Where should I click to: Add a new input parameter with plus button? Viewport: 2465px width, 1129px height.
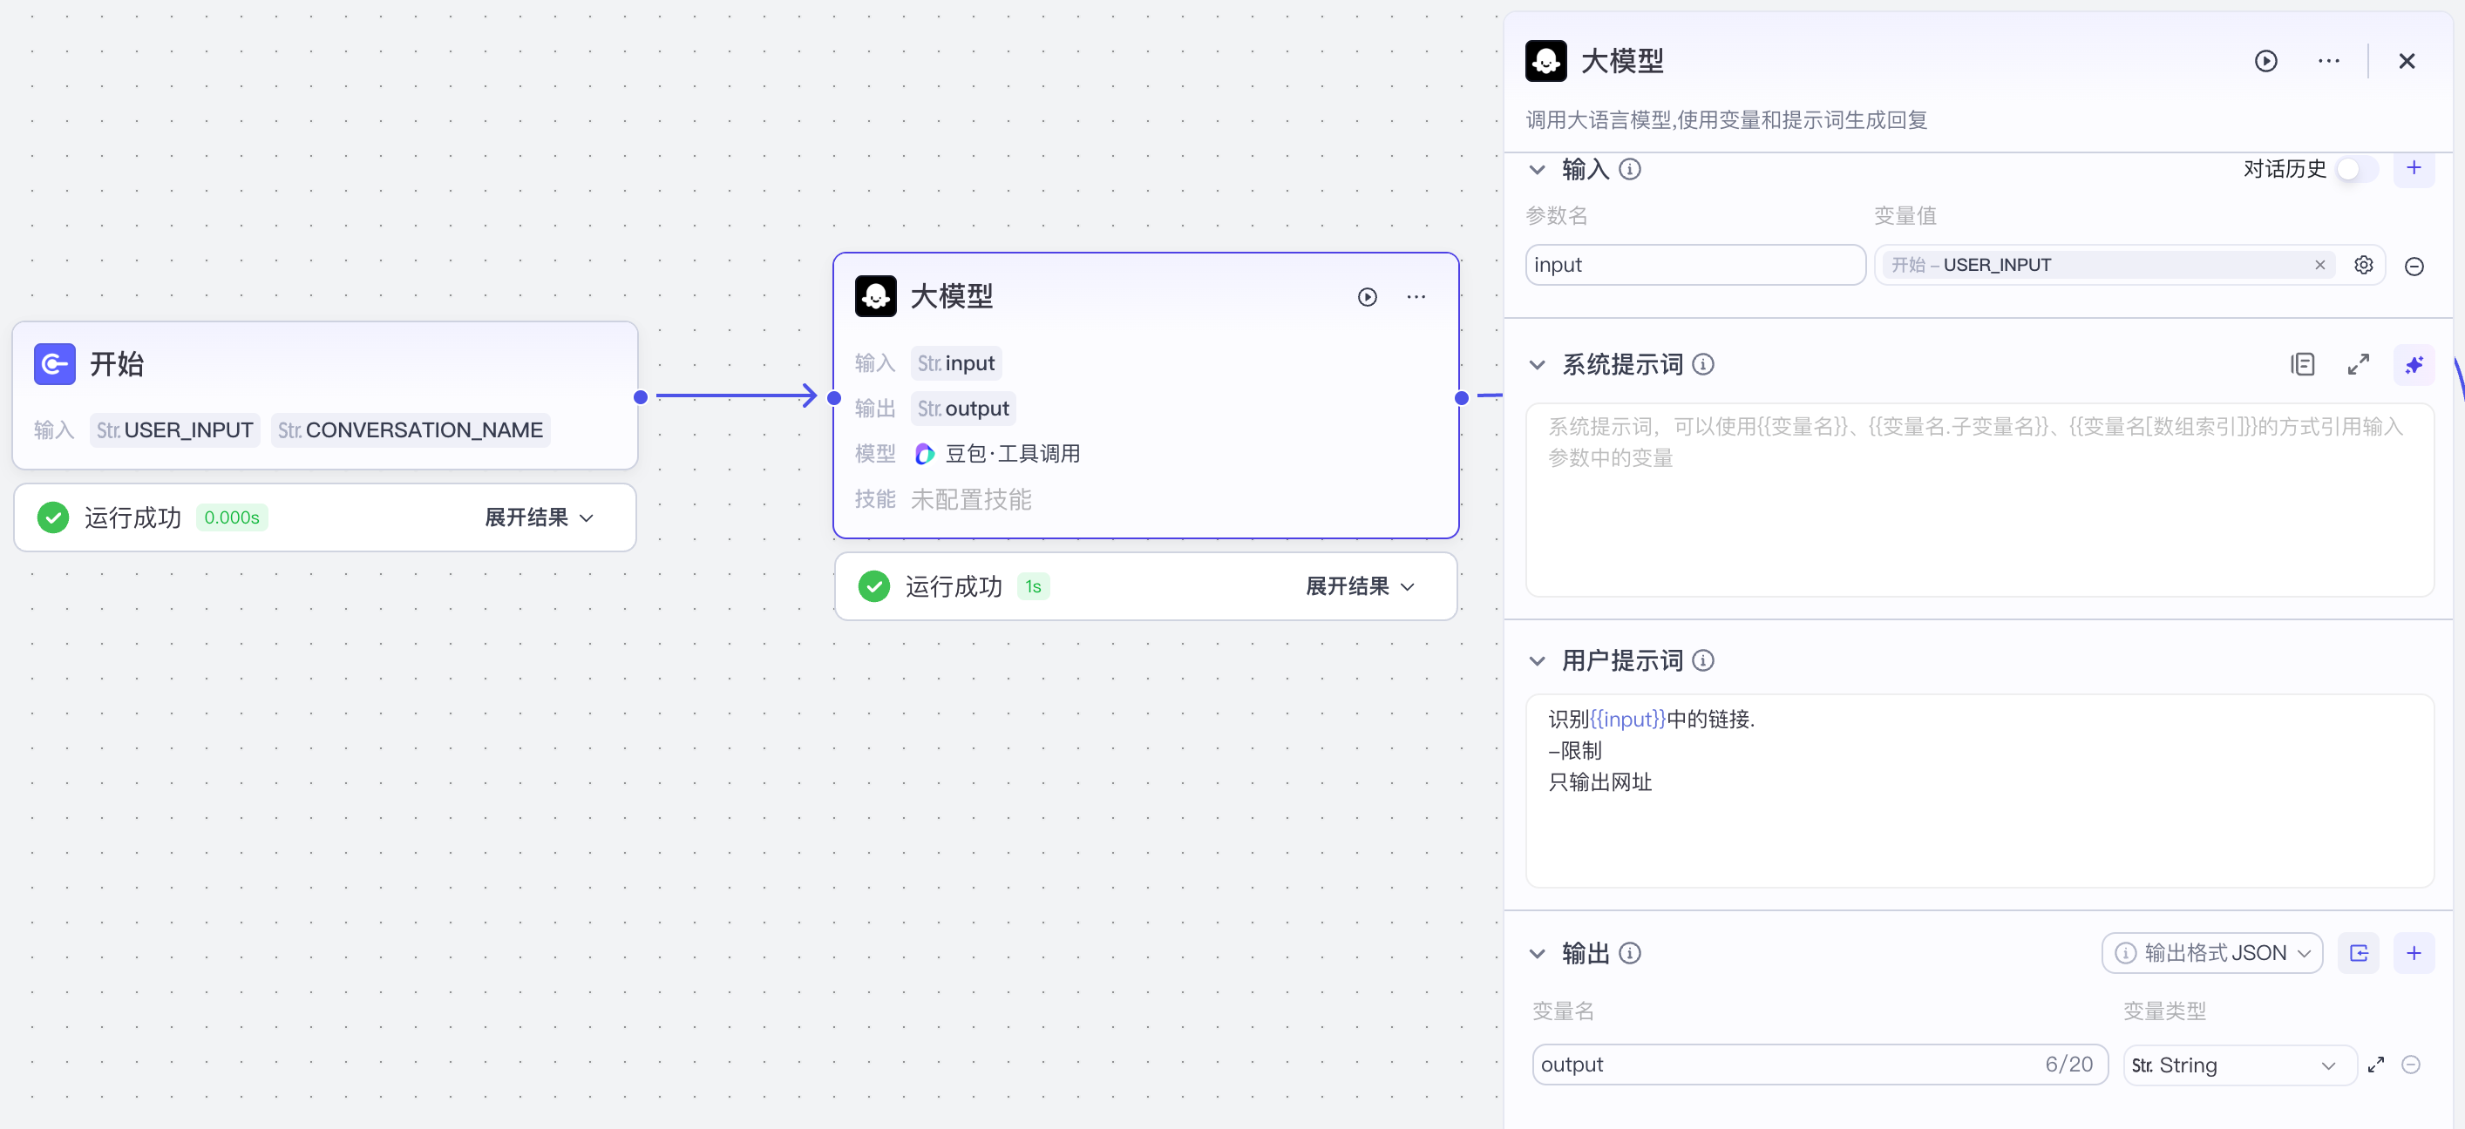[x=2414, y=168]
